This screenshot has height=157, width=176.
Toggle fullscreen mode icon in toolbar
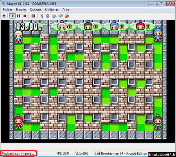pyautogui.click(x=33, y=16)
